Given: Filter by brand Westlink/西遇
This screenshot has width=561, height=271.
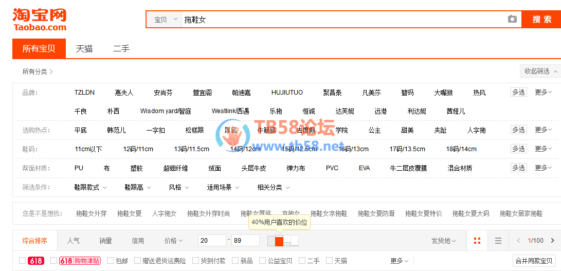Looking at the screenshot, I should (230, 112).
